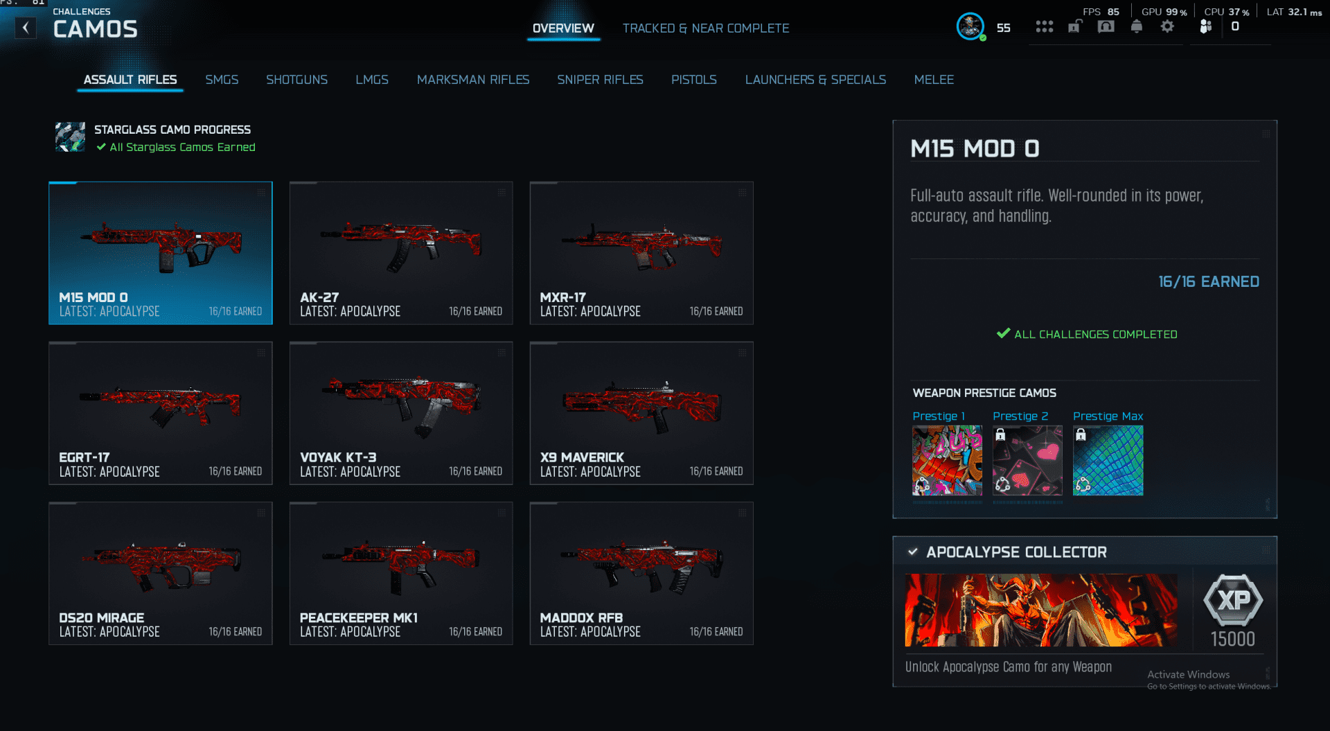Switch to the SMGS category tab

222,80
